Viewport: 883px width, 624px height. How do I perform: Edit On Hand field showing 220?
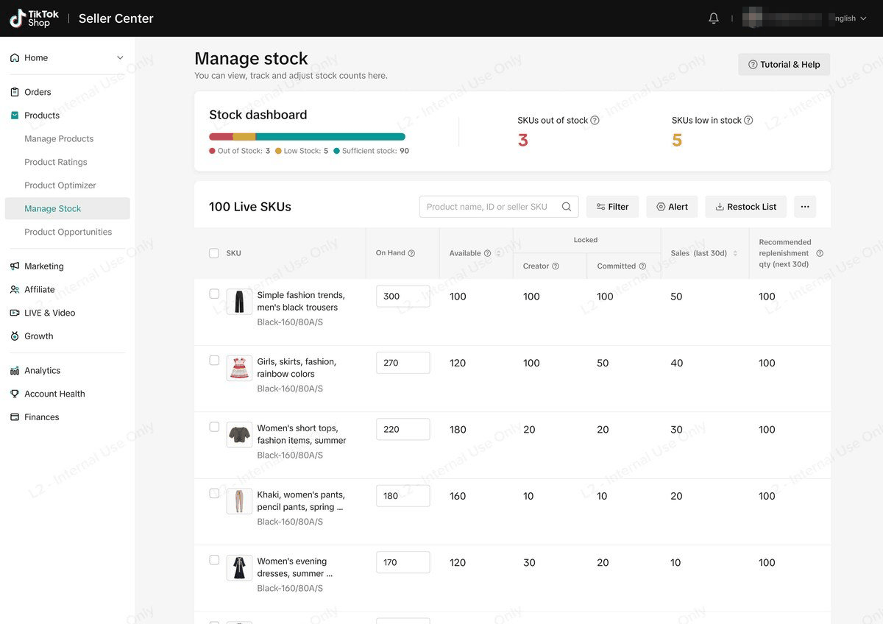(403, 430)
